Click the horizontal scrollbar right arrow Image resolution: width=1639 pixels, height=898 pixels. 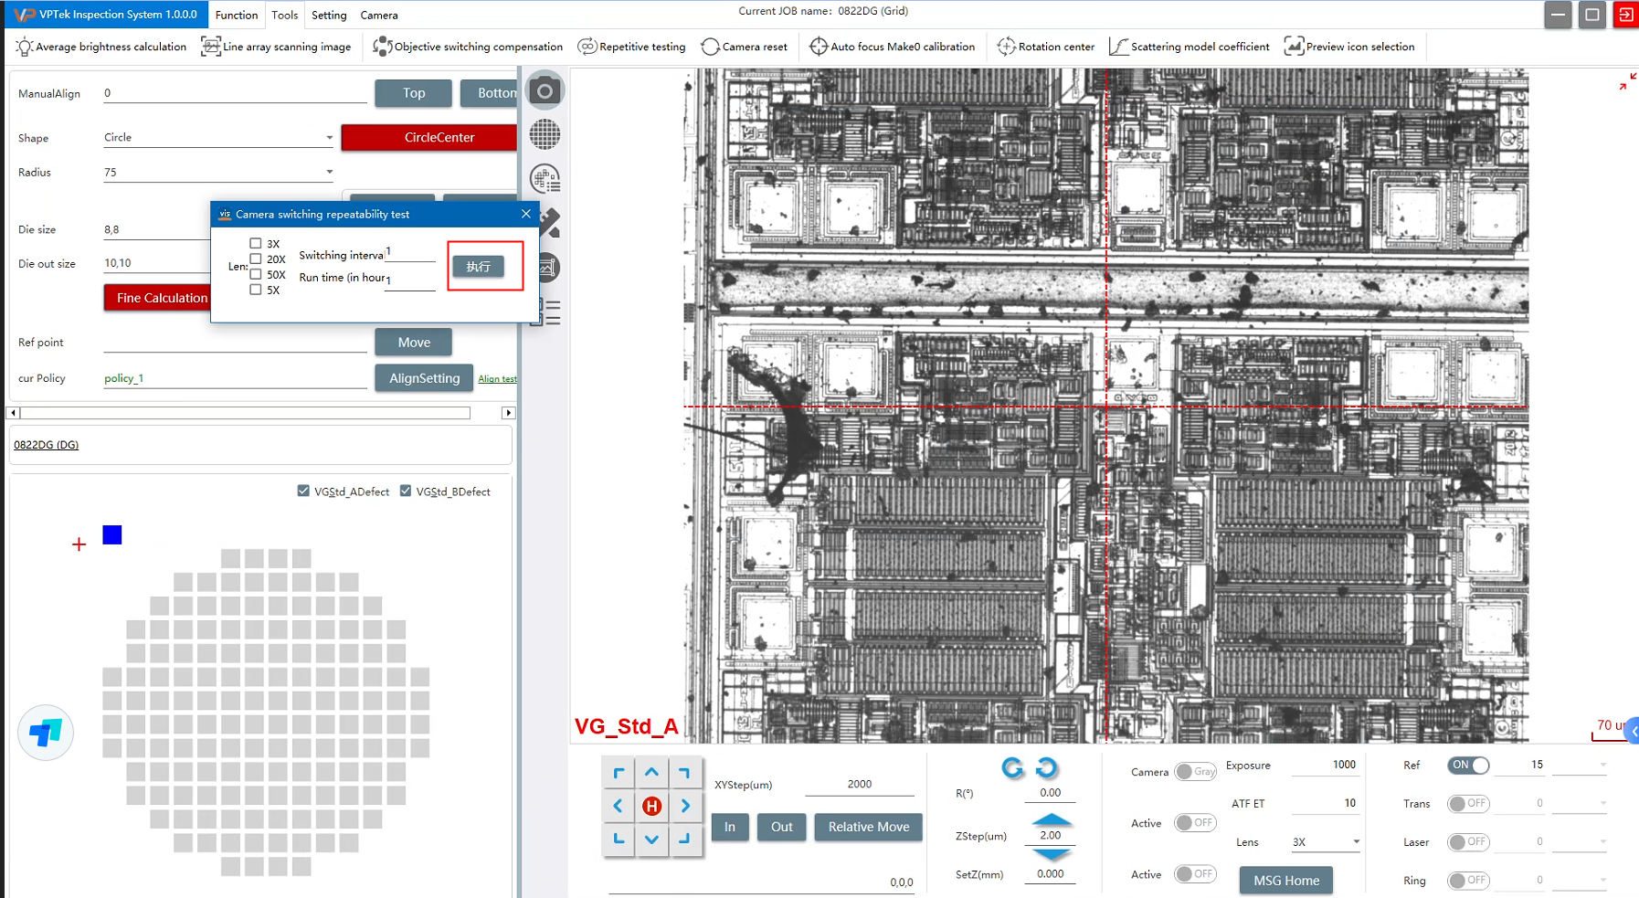(x=509, y=413)
